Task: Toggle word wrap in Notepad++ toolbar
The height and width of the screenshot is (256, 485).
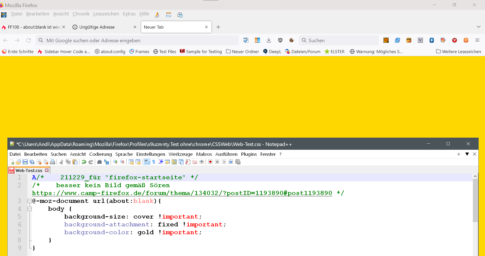Action: pyautogui.click(x=147, y=162)
